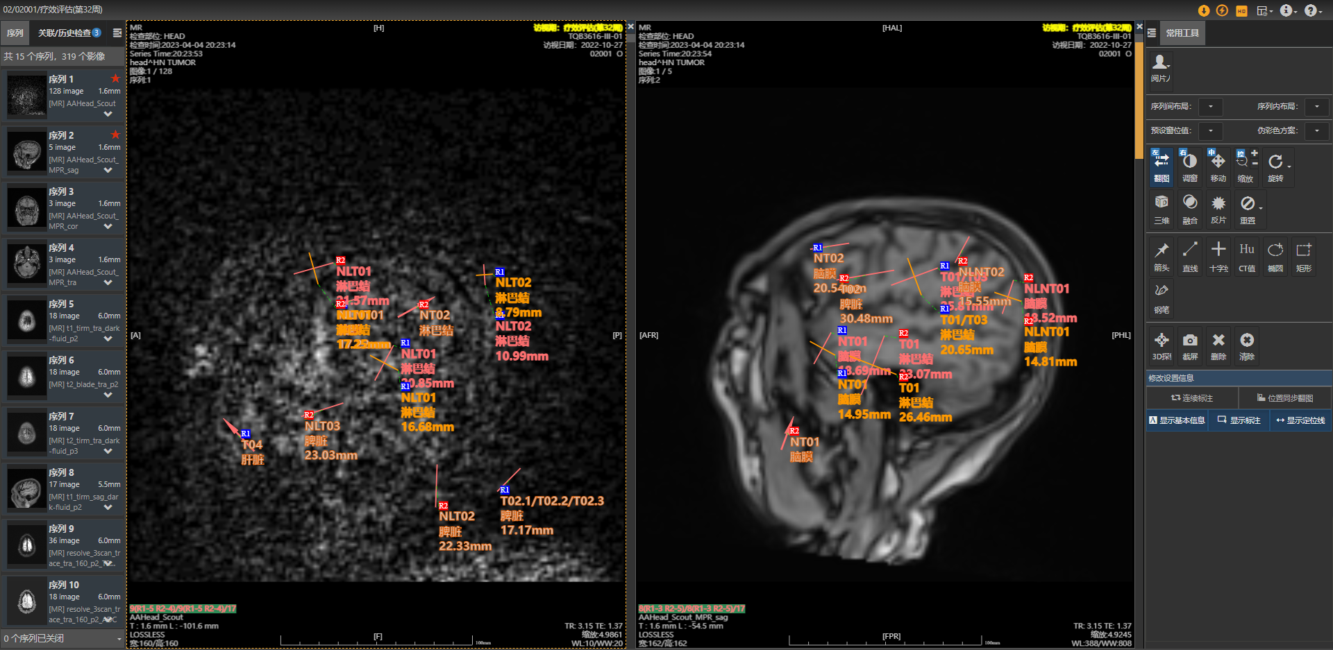Screen dimensions: 1333x650
Task: Click the zoom plus button on 缩放
Action: (1254, 153)
